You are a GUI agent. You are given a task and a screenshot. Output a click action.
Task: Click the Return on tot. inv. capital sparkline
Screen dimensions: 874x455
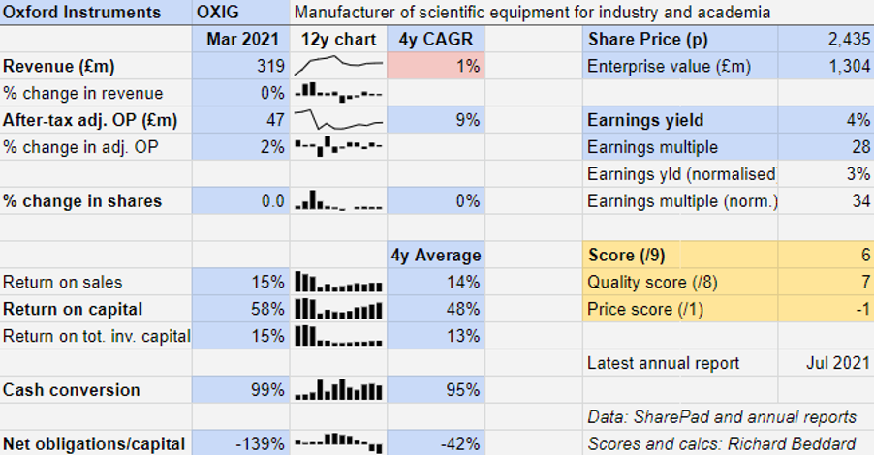[338, 336]
